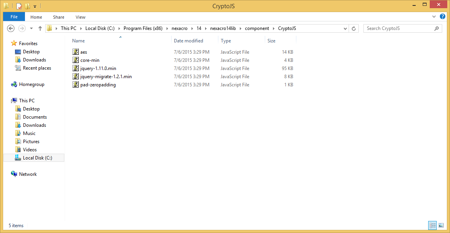
Task: Click Music folder icon in navigation pane
Action: (18, 133)
